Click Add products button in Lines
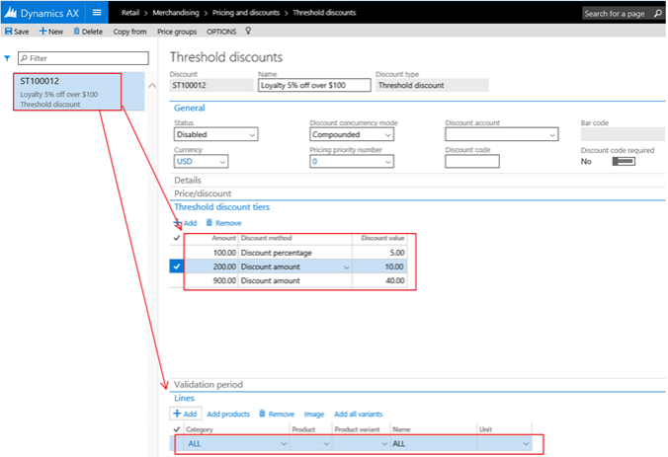The image size is (668, 457). [x=227, y=414]
